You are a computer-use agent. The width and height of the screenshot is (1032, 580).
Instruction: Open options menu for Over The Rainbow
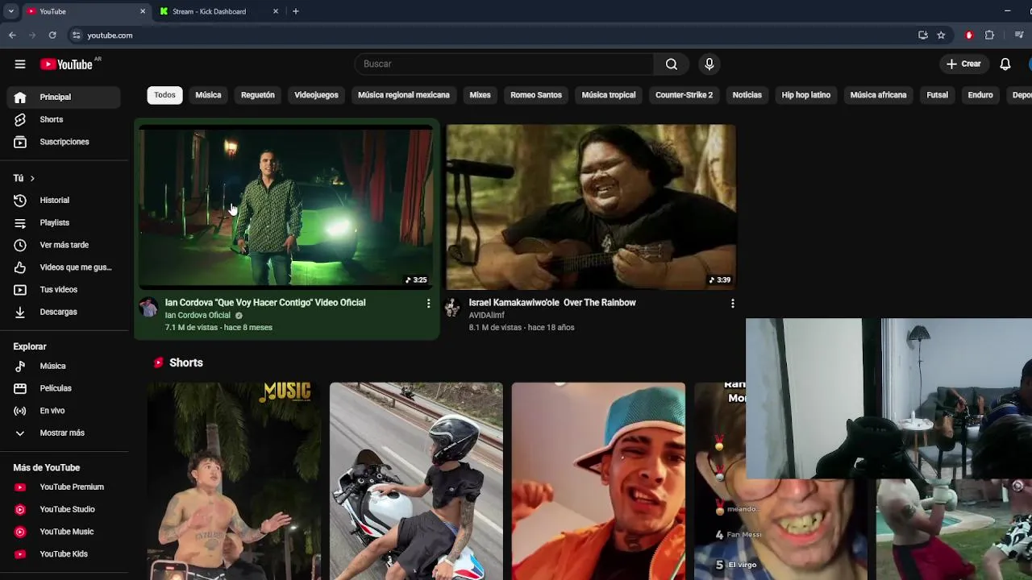pos(732,304)
